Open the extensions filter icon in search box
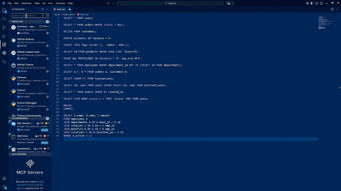Viewport: 341px width, 191px height. (x=47, y=16)
